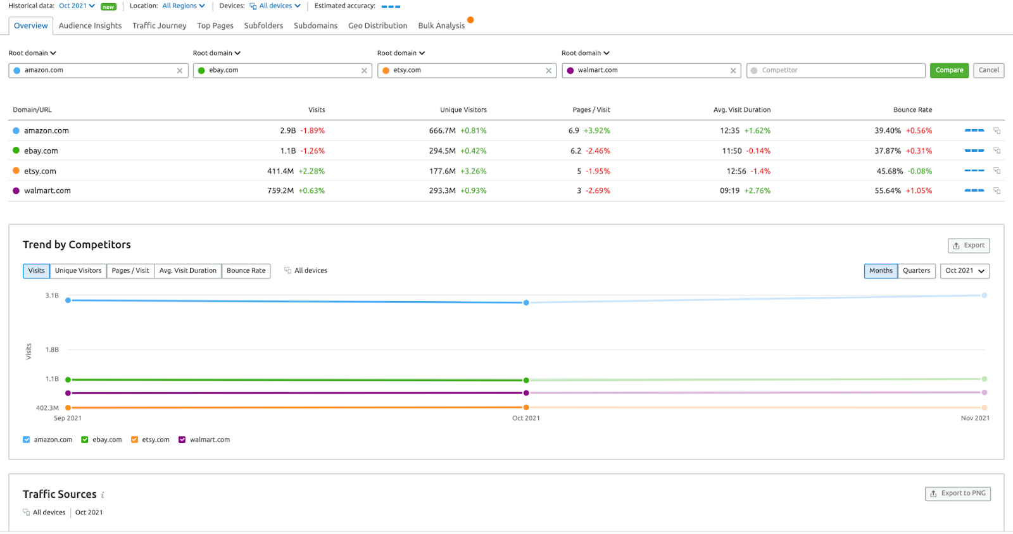
Task: Switch chart granularity to Quarters
Action: click(916, 271)
